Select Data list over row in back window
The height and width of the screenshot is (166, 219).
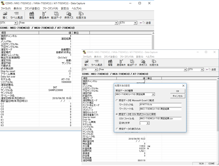click(x=35, y=76)
